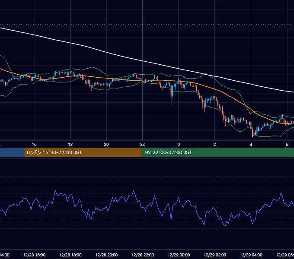Click the 12/28 20:00 time label
Viewport: 294px width, 259px height.
click(106, 255)
